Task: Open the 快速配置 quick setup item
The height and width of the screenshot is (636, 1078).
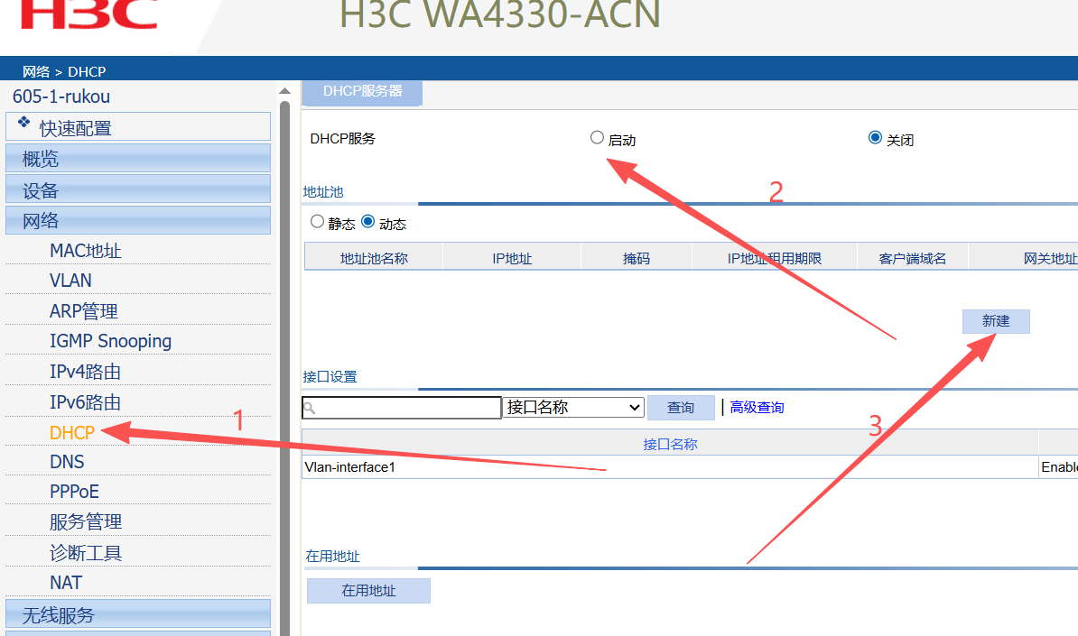Action: point(137,127)
